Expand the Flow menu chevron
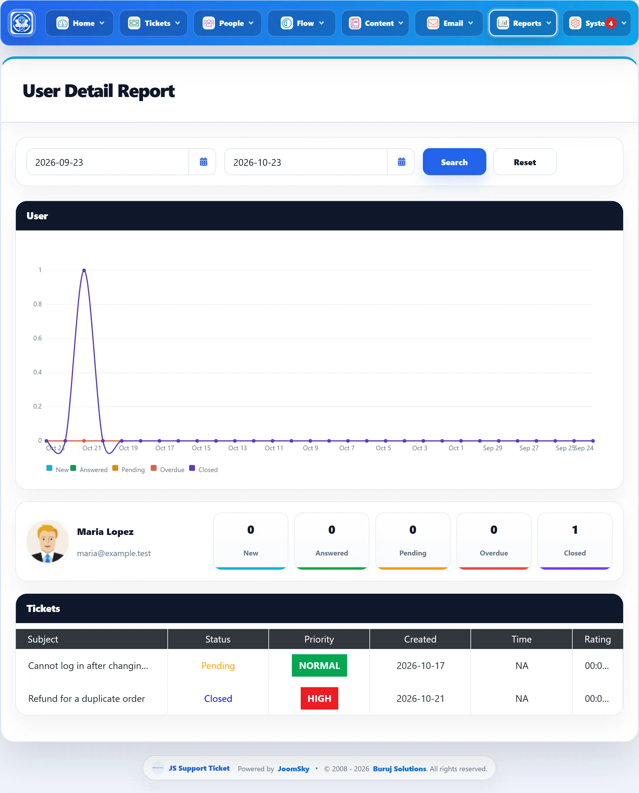Viewport: 639px width, 793px height. (321, 23)
